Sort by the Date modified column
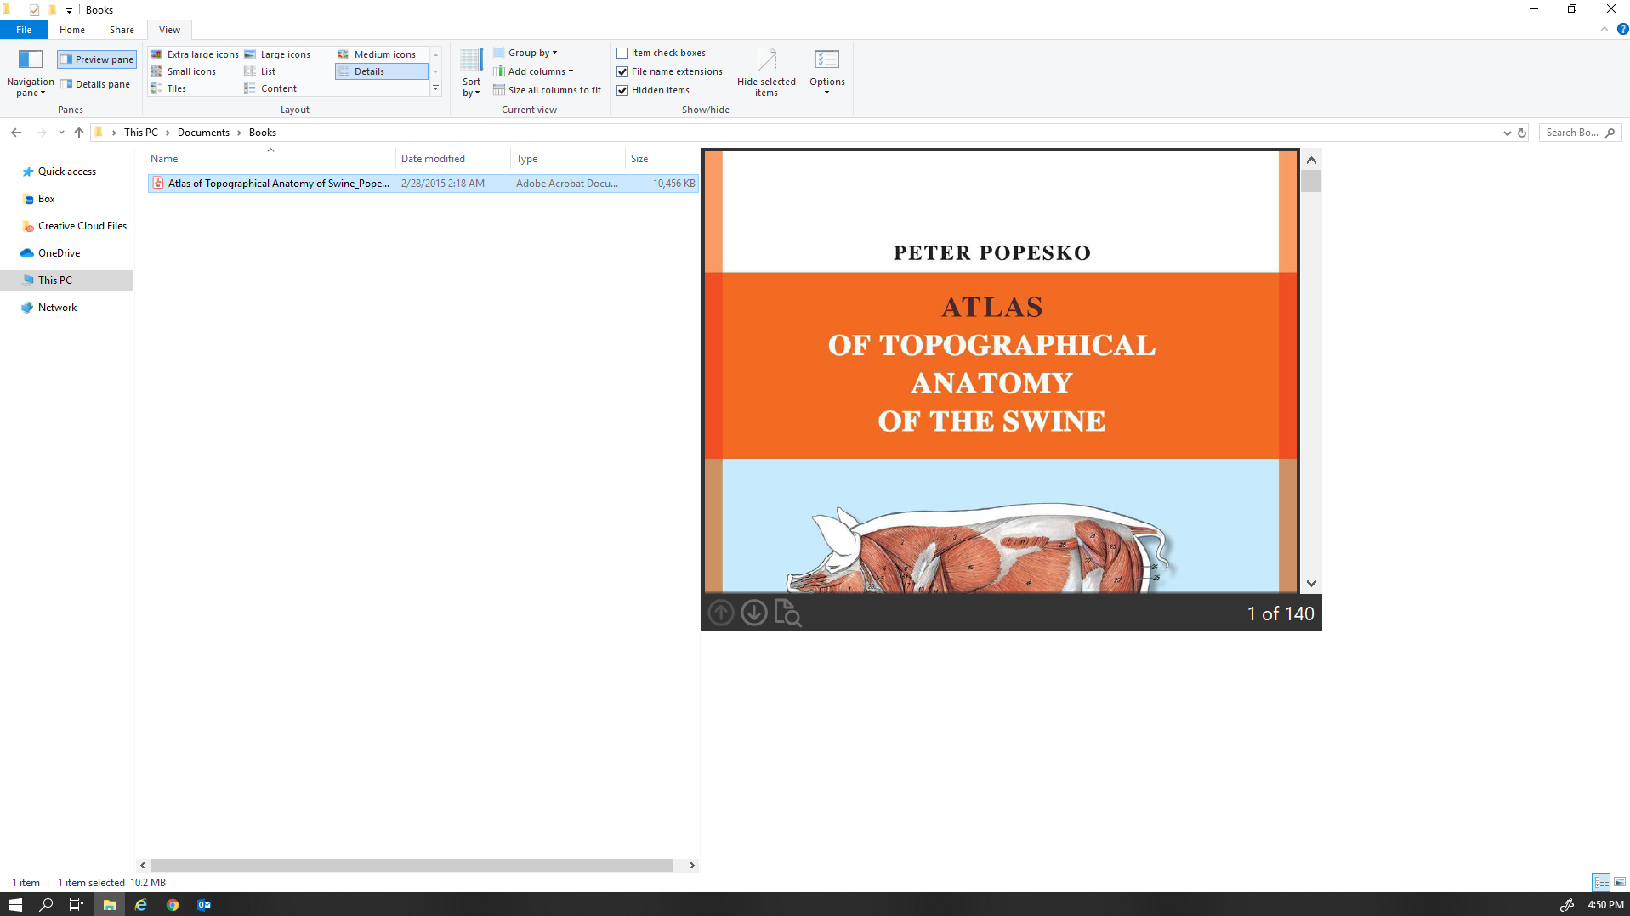 [453, 159]
